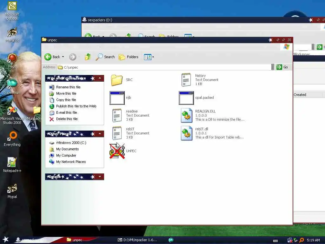Click E-mail this file
This screenshot has height=244, width=325.
pos(67,112)
